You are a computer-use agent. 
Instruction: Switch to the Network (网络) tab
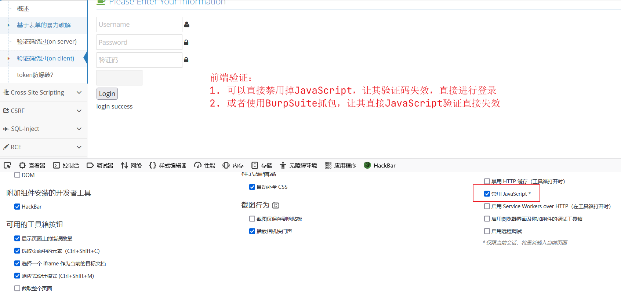click(x=131, y=165)
